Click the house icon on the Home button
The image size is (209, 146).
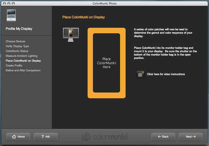coord(13,137)
